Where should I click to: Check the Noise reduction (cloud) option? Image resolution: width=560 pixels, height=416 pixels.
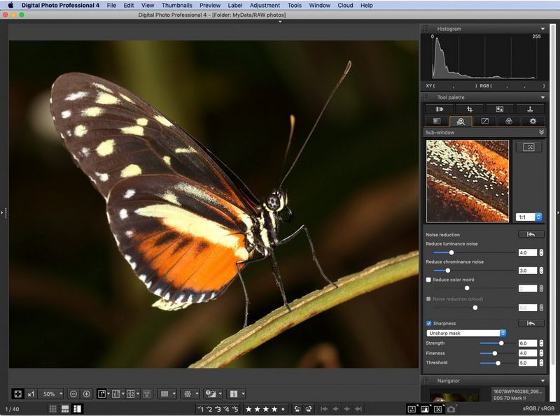pos(428,299)
